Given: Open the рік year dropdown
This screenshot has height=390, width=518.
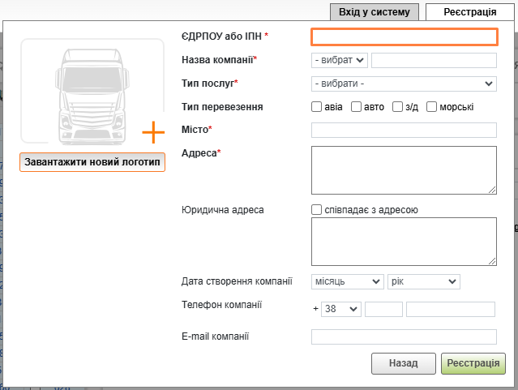Looking at the screenshot, I should [424, 281].
